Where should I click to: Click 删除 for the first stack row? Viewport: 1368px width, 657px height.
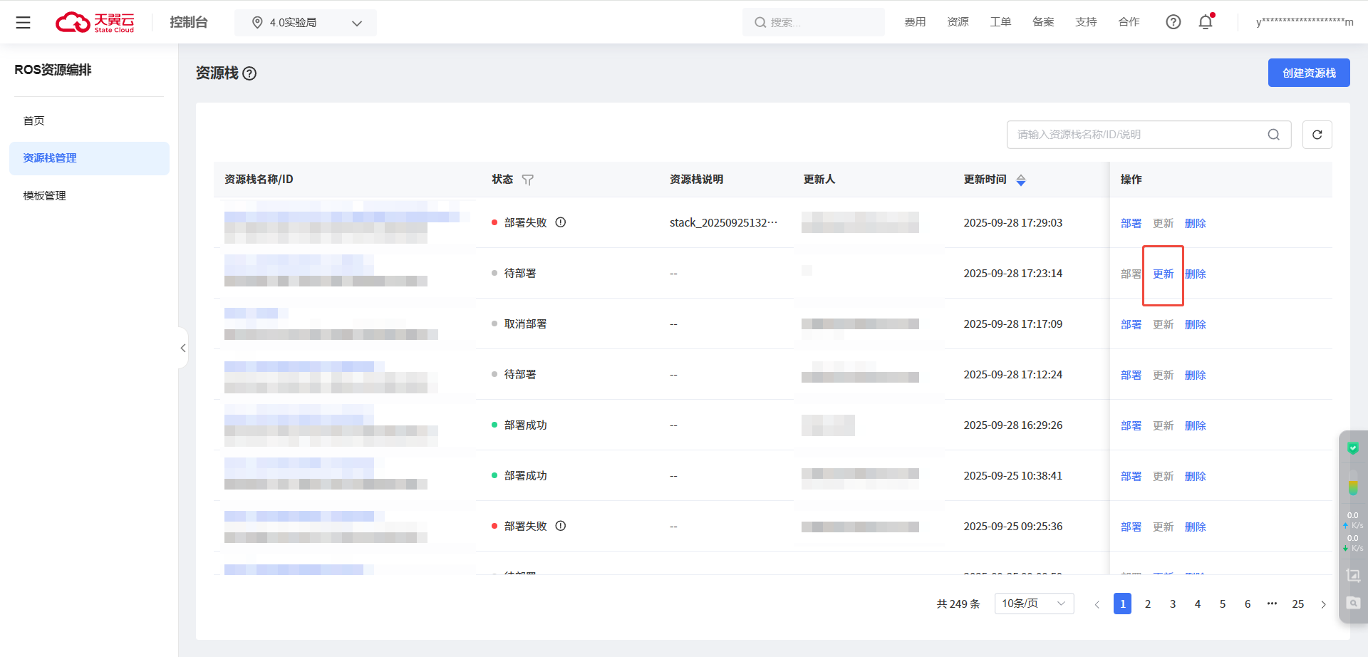pos(1195,223)
